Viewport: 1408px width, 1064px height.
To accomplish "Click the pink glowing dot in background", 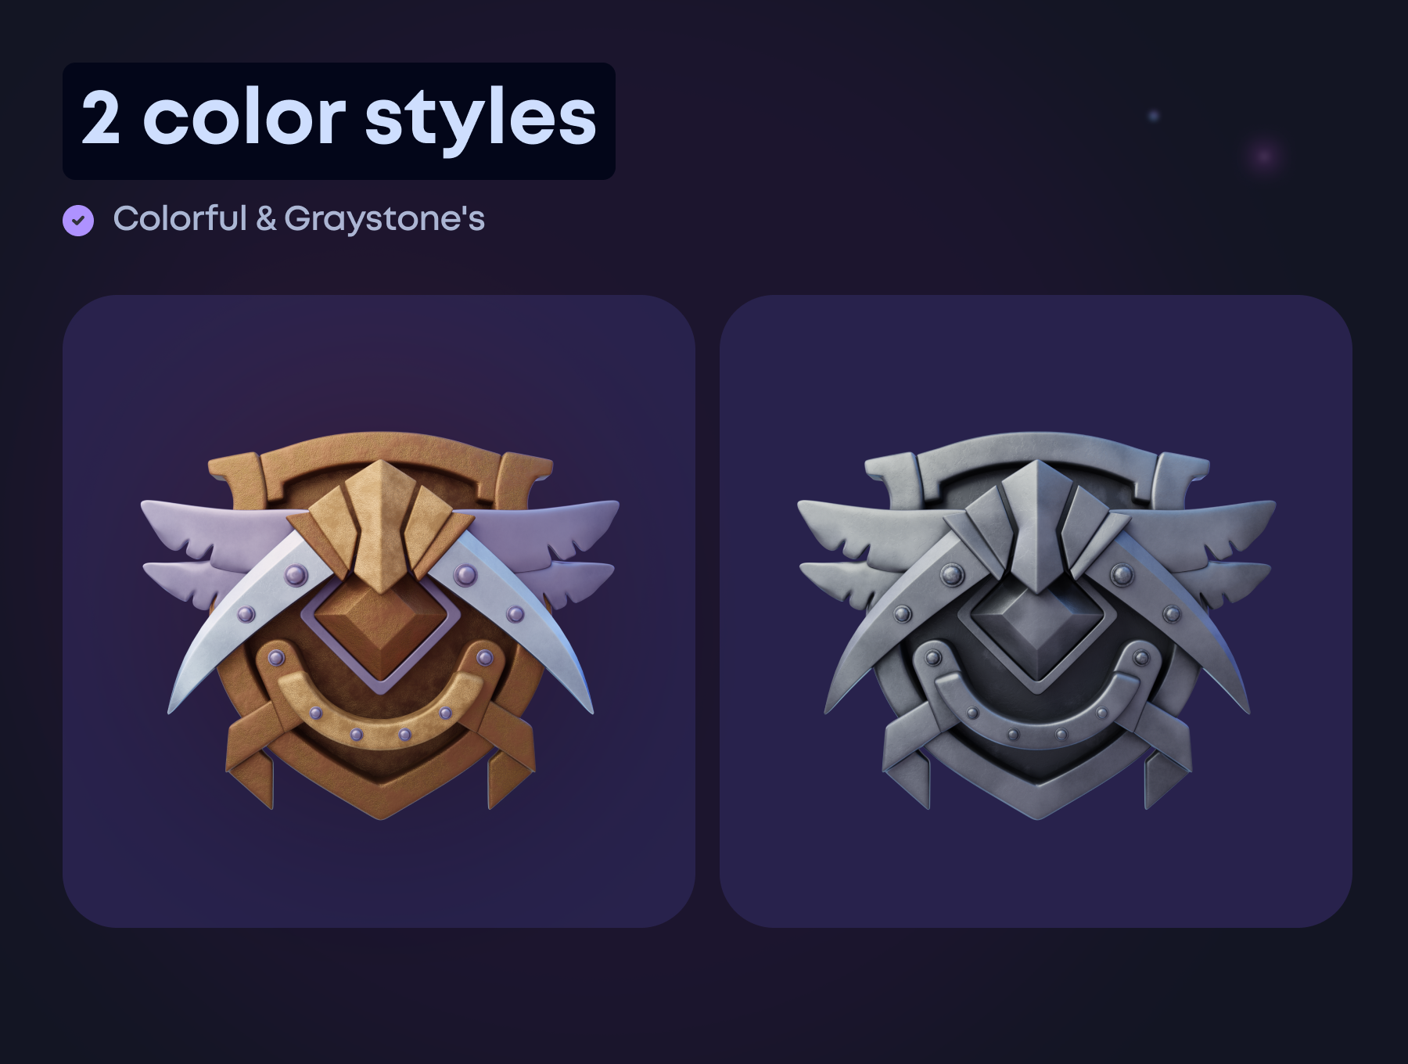I will 1264,156.
